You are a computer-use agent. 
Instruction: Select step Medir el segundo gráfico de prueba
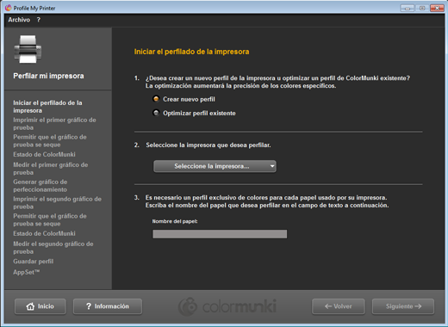tap(53, 248)
